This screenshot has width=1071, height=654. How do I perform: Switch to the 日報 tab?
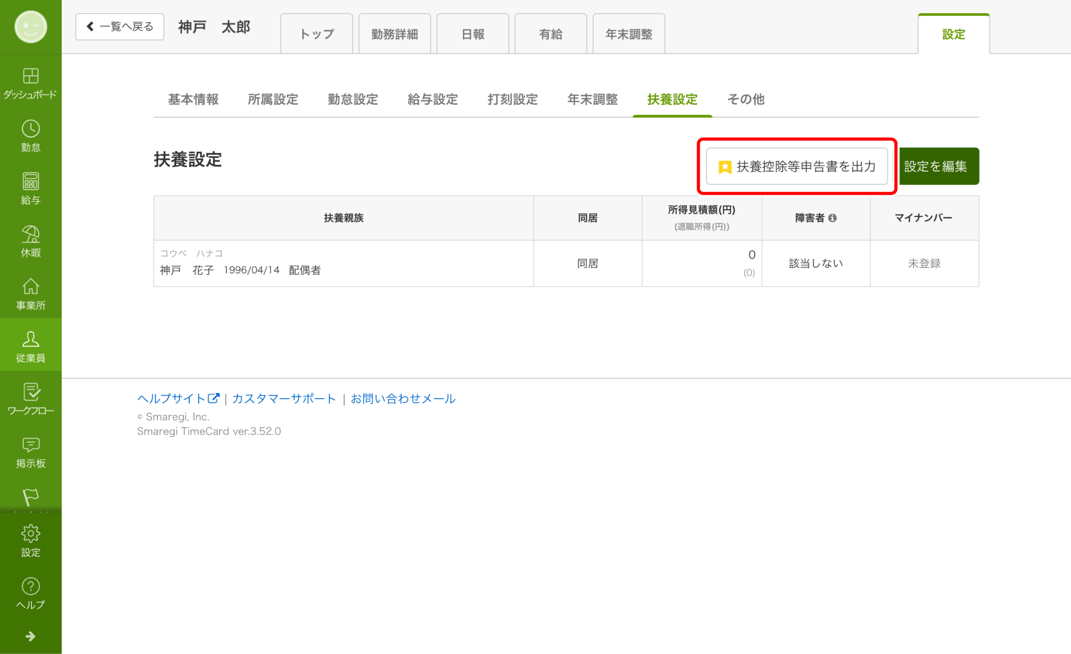coord(473,34)
